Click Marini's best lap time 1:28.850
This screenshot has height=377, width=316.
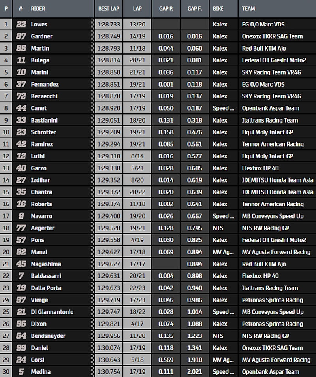click(x=108, y=72)
